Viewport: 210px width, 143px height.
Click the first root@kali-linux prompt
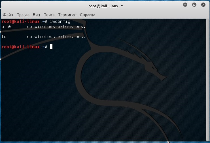click(x=24, y=21)
